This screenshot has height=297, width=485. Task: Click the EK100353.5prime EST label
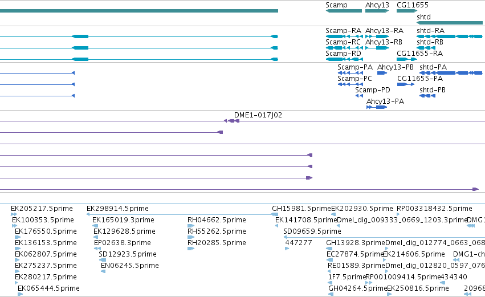coord(43,220)
